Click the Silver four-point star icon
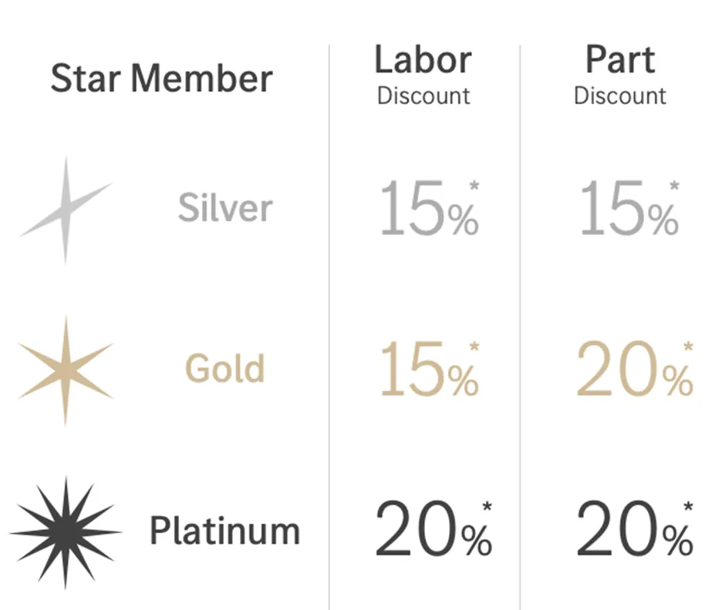Screen dimensions: 722x610 click(66, 210)
